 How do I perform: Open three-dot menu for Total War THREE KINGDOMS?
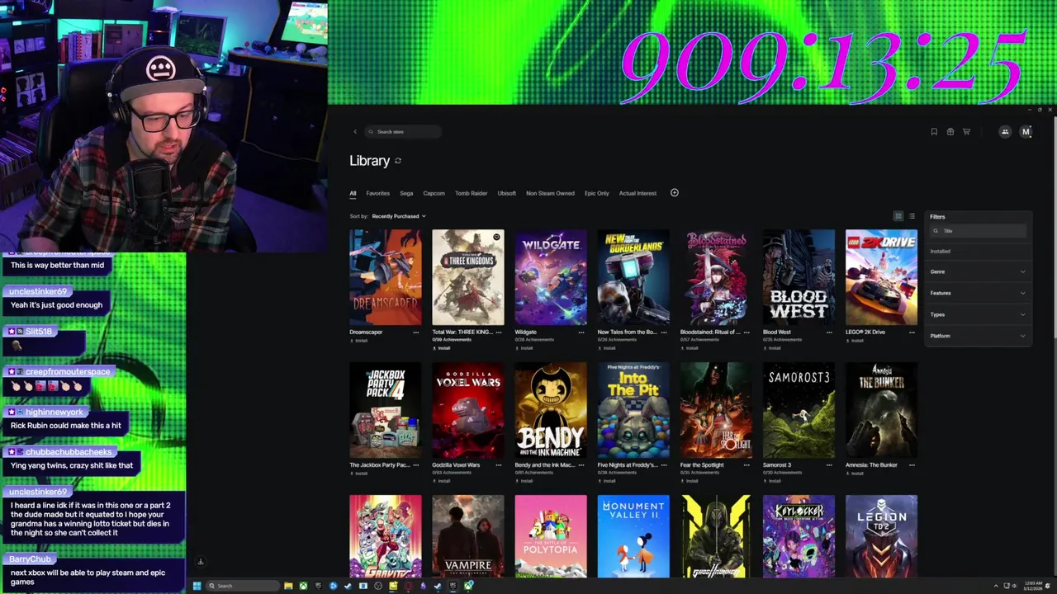point(498,332)
